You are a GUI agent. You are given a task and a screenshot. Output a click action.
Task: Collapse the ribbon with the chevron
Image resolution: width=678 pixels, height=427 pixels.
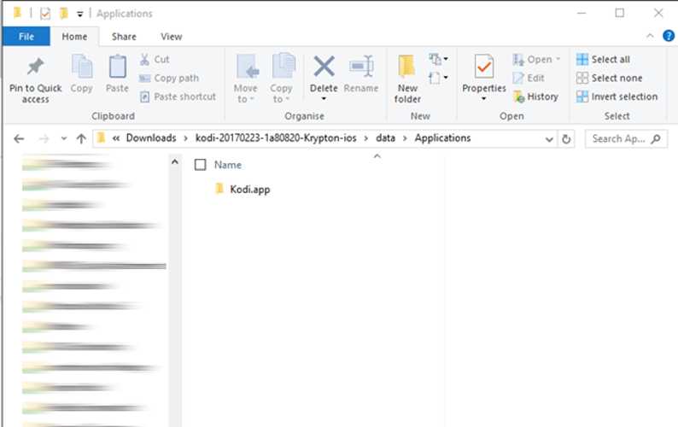coord(650,36)
